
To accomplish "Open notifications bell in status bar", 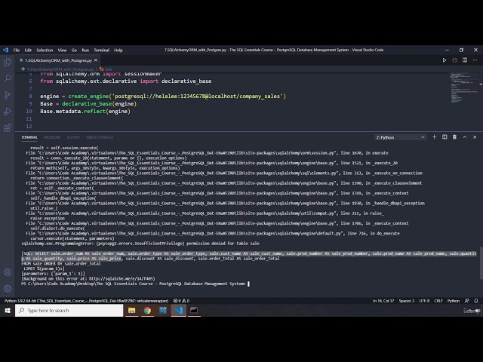I will point(476,301).
